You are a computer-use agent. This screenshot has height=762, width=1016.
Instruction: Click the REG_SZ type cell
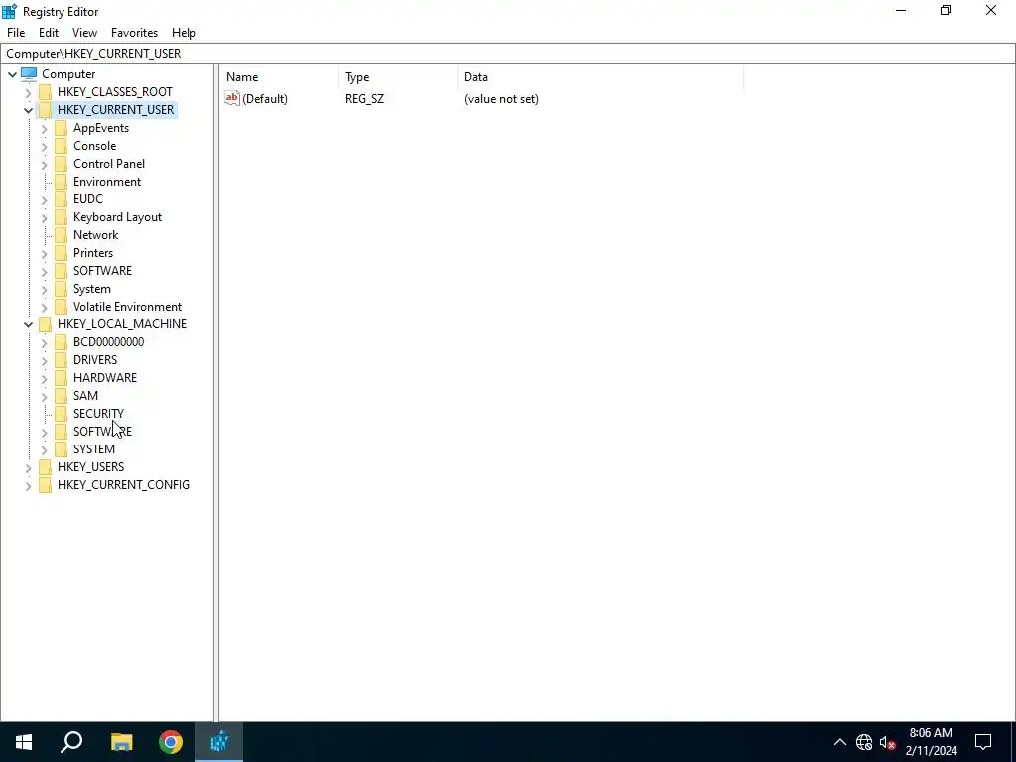[364, 99]
